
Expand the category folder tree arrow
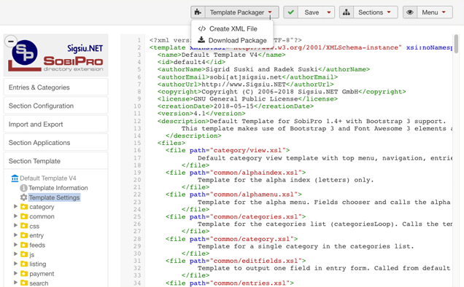[15, 206]
